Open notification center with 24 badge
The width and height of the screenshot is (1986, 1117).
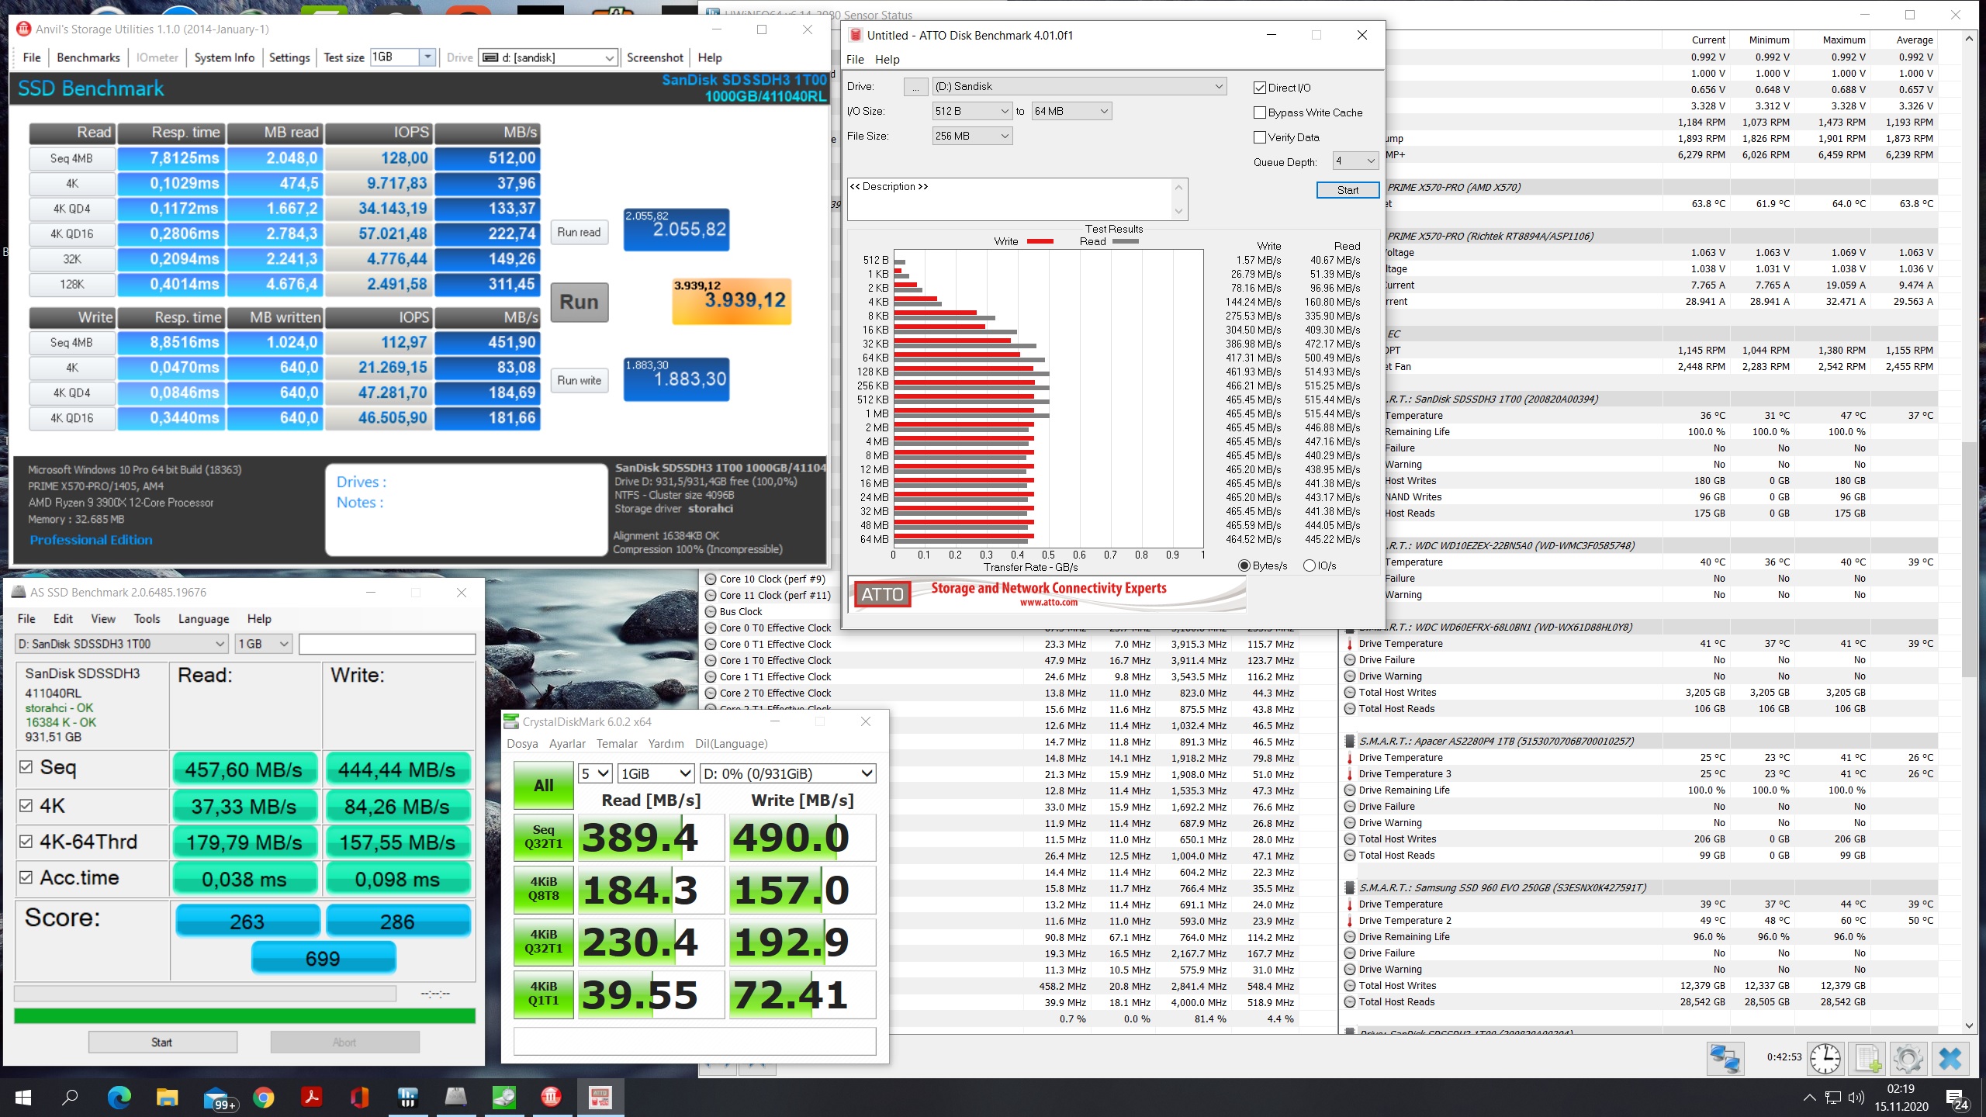point(1957,1098)
